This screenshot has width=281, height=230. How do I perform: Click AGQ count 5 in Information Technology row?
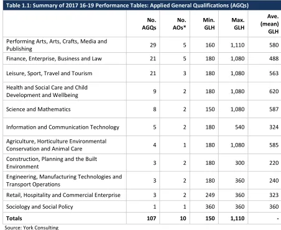[x=155, y=127]
